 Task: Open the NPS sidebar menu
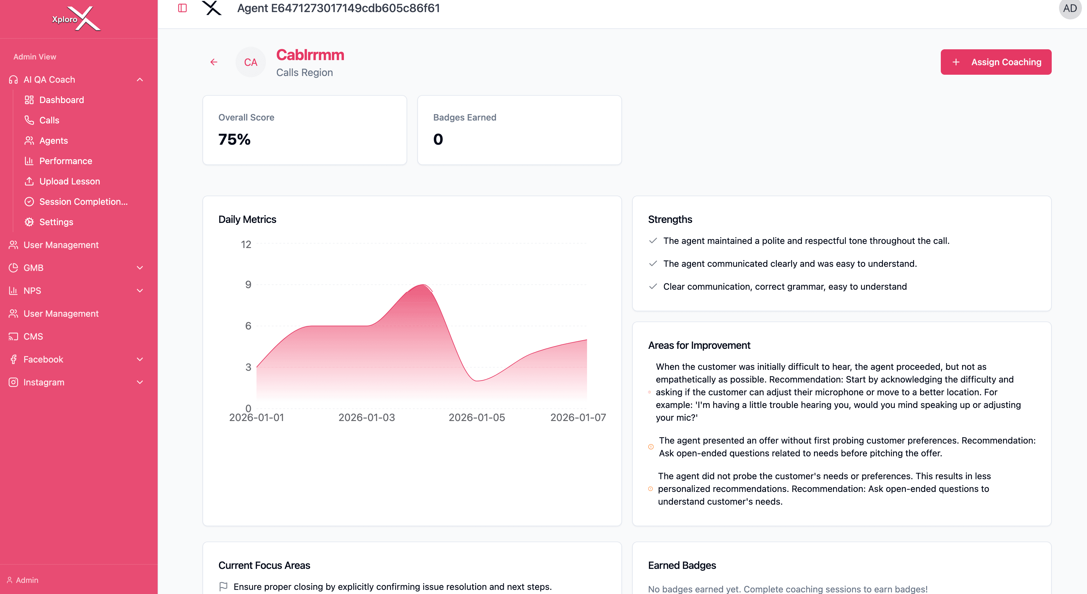coord(140,290)
